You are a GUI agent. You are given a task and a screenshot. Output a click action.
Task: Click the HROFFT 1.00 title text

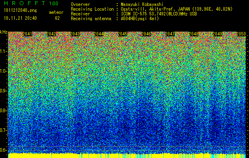(31, 3)
